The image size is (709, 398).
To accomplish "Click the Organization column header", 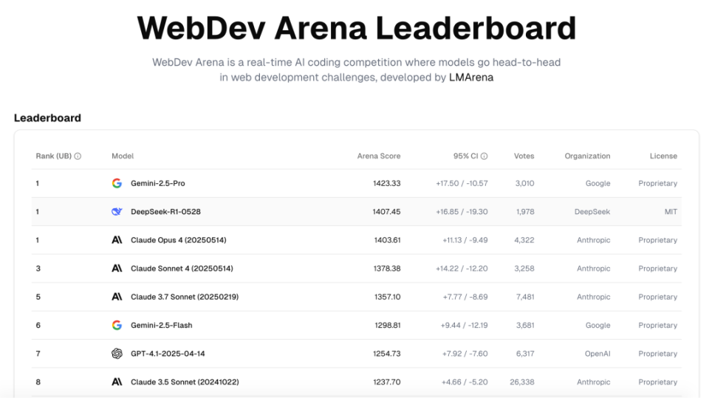I will (587, 156).
